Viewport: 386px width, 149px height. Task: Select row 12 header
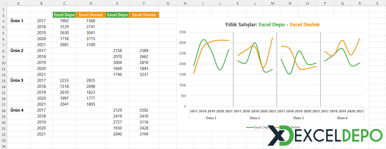(3, 74)
